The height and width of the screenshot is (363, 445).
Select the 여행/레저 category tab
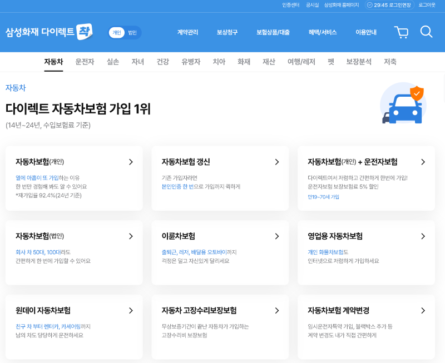(301, 62)
